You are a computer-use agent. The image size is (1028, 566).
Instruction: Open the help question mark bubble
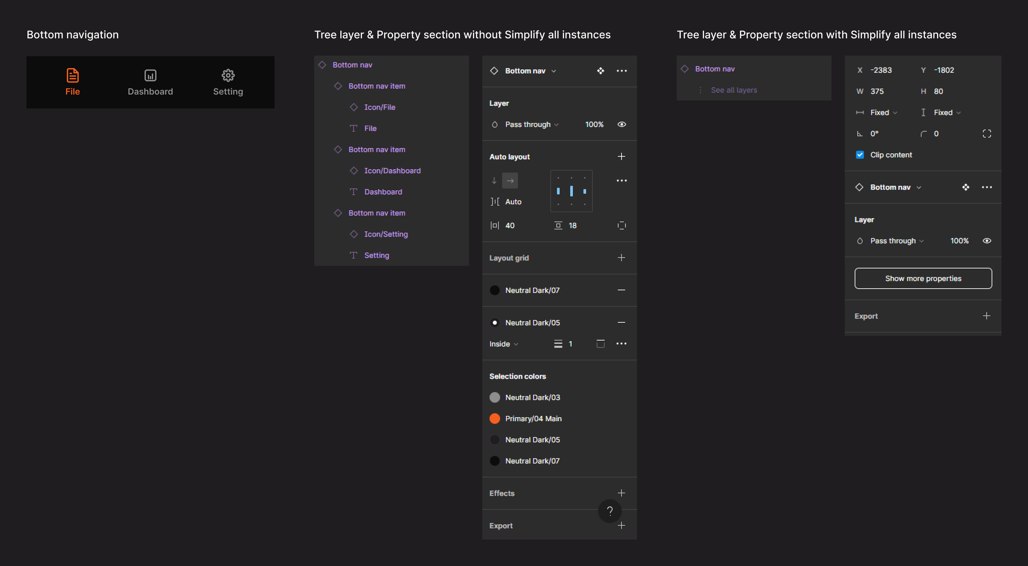610,511
